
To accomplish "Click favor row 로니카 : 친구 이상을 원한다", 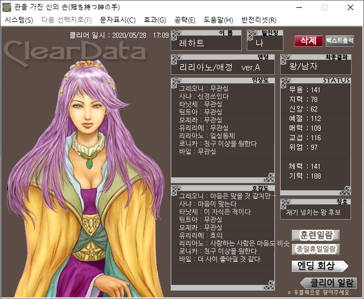I will point(217,251).
